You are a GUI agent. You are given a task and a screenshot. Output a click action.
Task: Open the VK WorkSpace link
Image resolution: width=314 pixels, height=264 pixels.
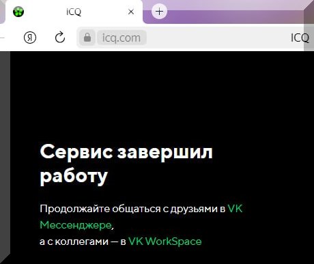[165, 241]
